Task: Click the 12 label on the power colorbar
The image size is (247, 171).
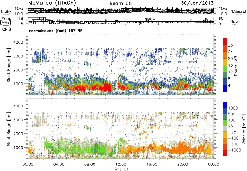Action: (x=230, y=72)
